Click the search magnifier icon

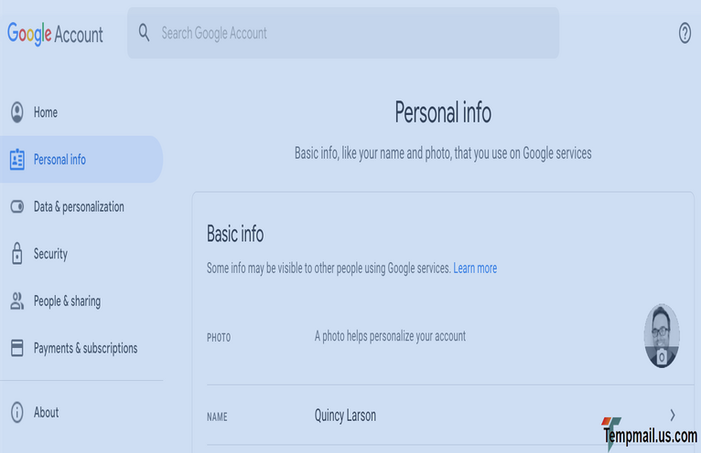click(x=144, y=33)
